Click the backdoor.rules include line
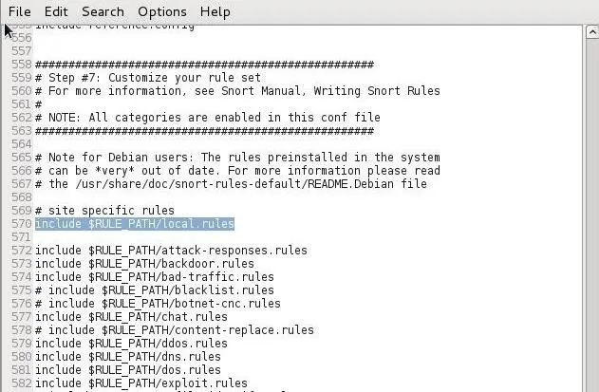599x392 pixels. click(x=144, y=264)
